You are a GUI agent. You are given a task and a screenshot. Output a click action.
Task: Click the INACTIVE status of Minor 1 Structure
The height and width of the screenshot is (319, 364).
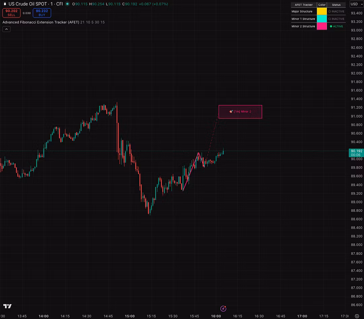click(336, 19)
